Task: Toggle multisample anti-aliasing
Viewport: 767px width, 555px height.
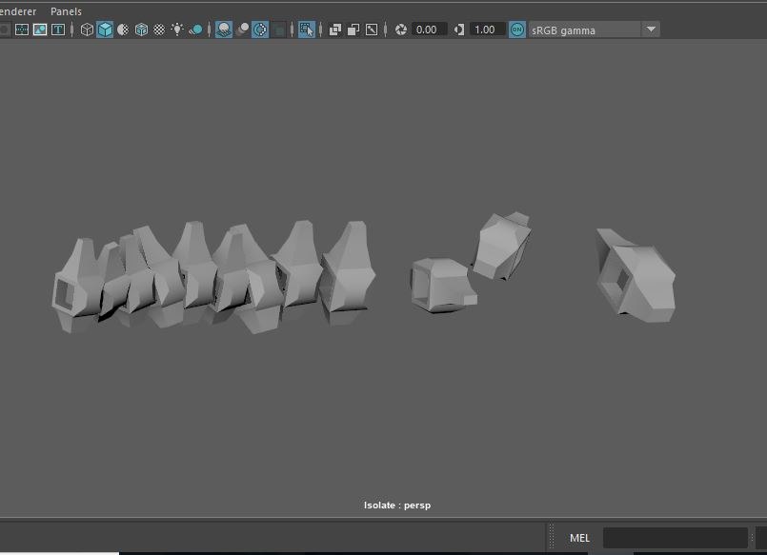Action: tap(262, 29)
